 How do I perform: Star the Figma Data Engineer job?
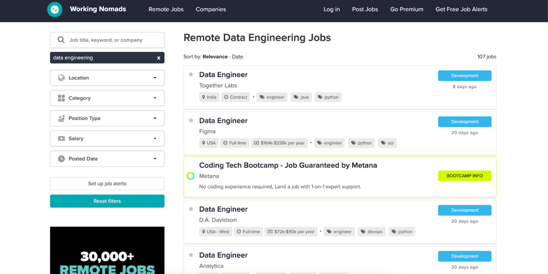[191, 120]
